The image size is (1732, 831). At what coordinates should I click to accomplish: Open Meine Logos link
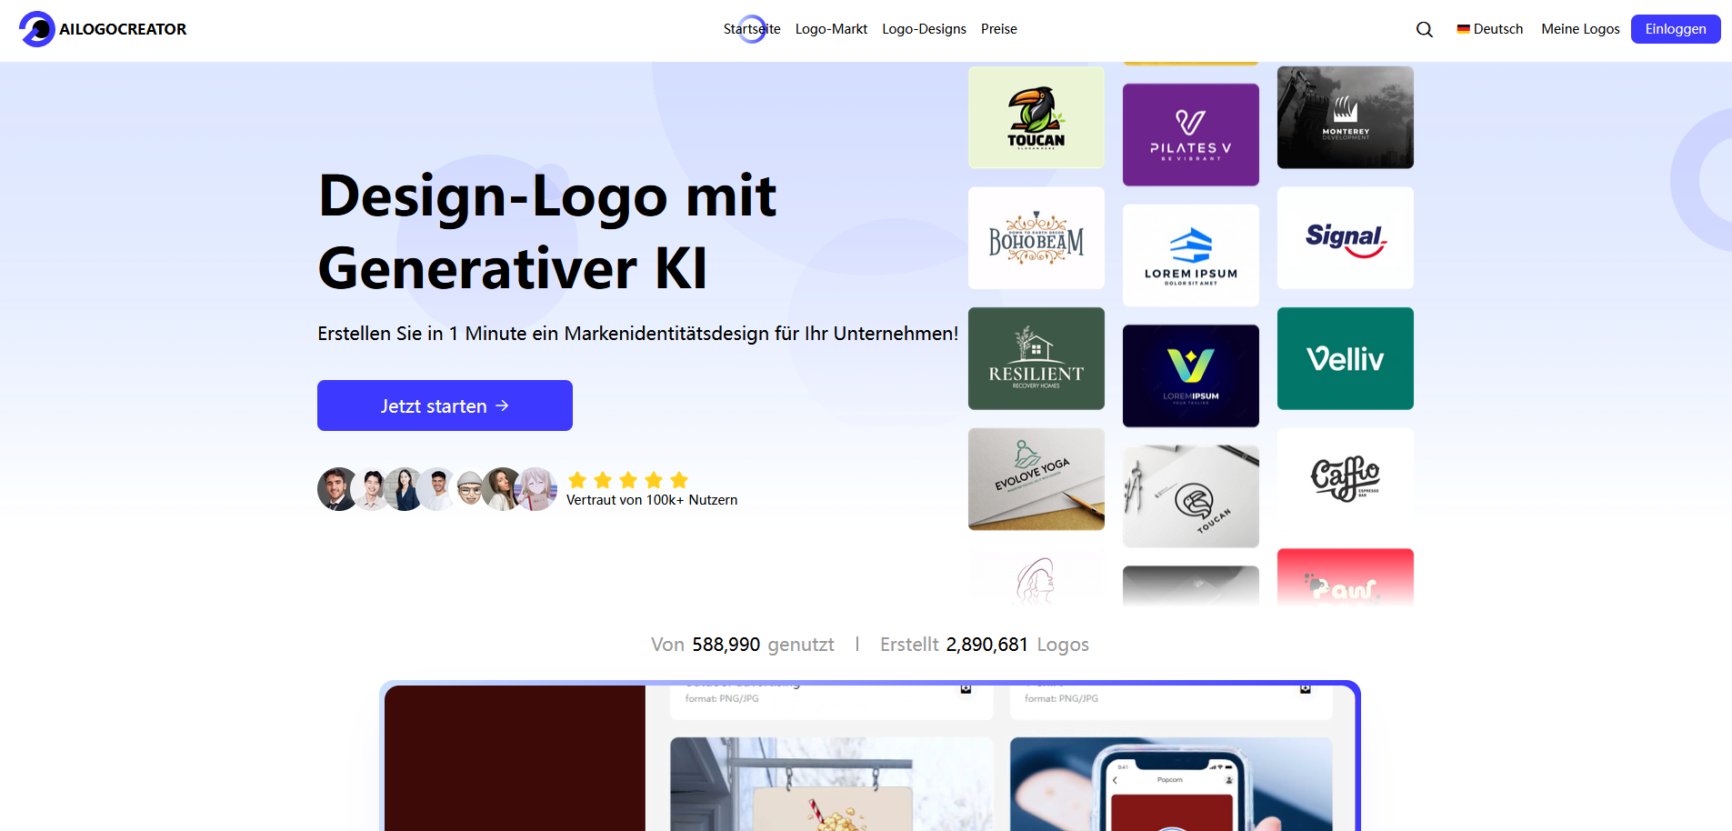(1580, 29)
